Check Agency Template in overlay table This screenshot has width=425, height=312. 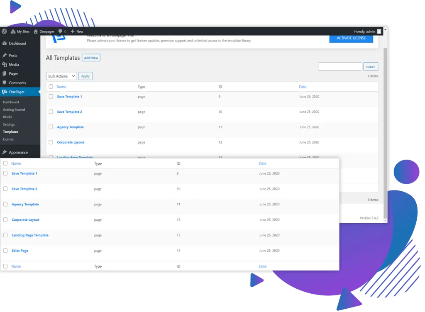click(x=5, y=204)
